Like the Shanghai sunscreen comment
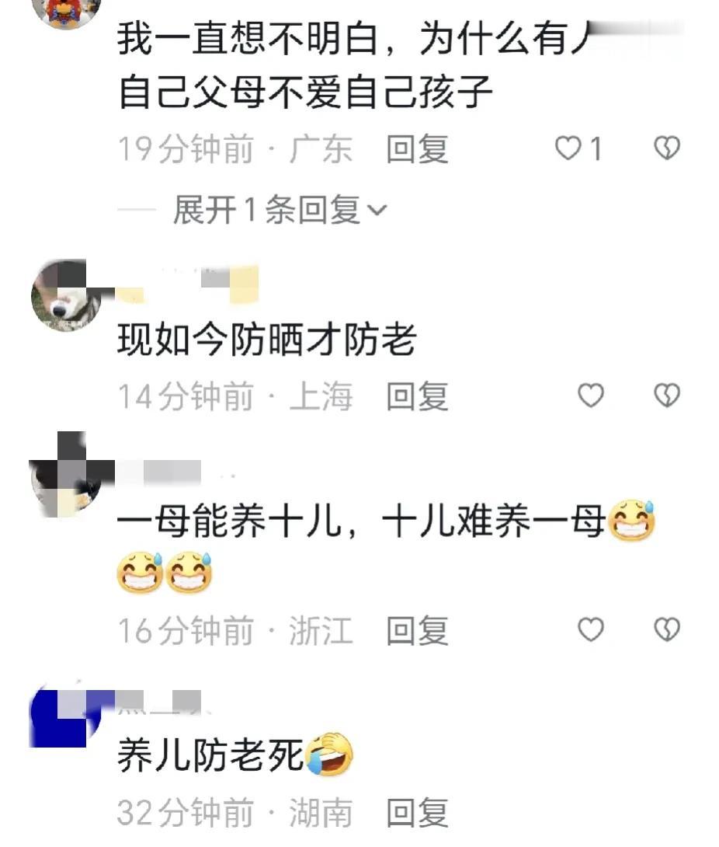Viewport: 719px width, 847px height. point(591,396)
